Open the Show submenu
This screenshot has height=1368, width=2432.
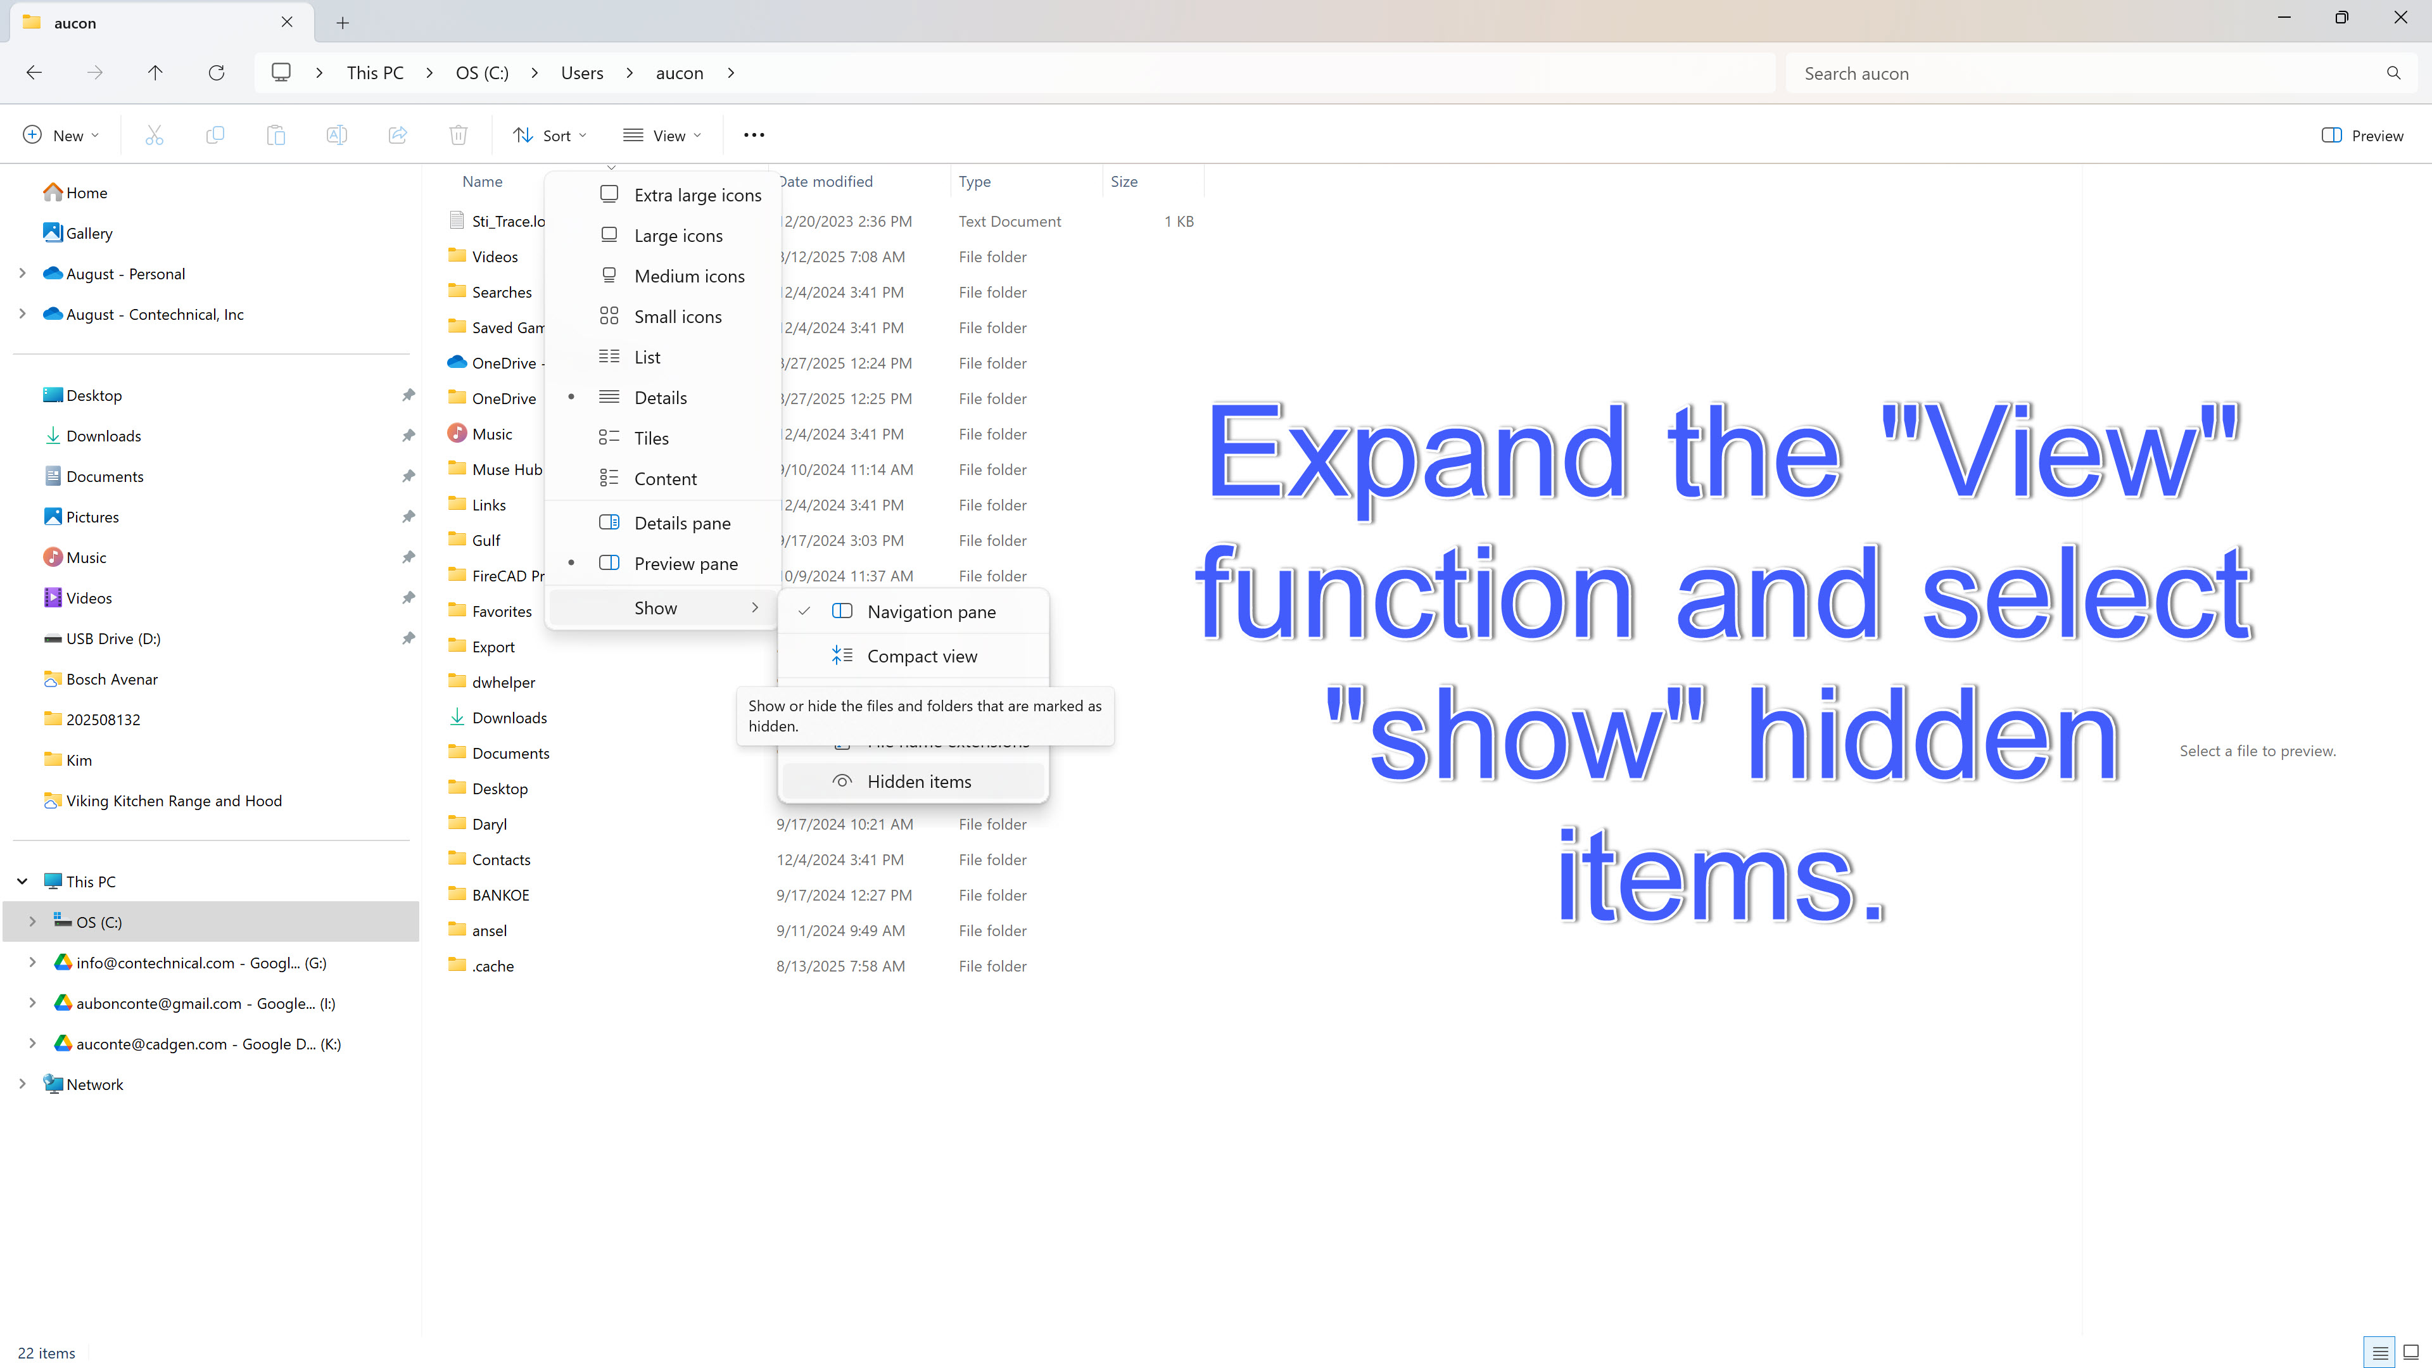coord(662,608)
